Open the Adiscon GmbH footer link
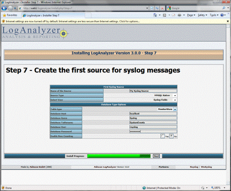The height and width of the screenshot is (191, 231). pyautogui.click(x=38, y=167)
